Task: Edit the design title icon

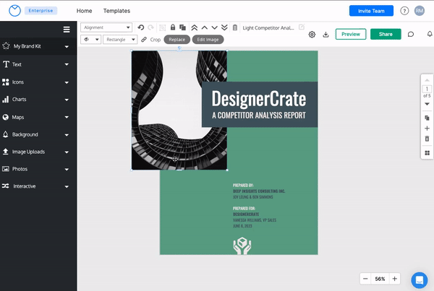Action: 302,27
